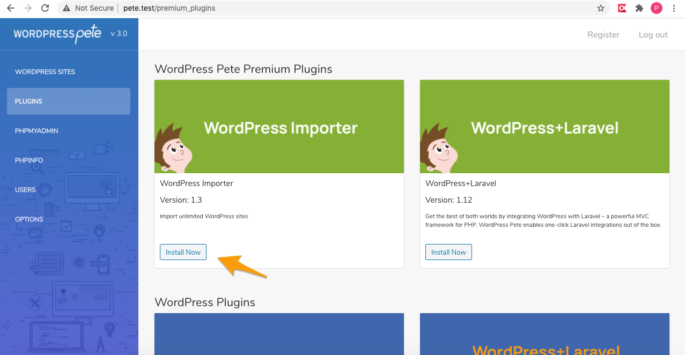
Task: Open Chrome three-dot menu
Action: 674,8
